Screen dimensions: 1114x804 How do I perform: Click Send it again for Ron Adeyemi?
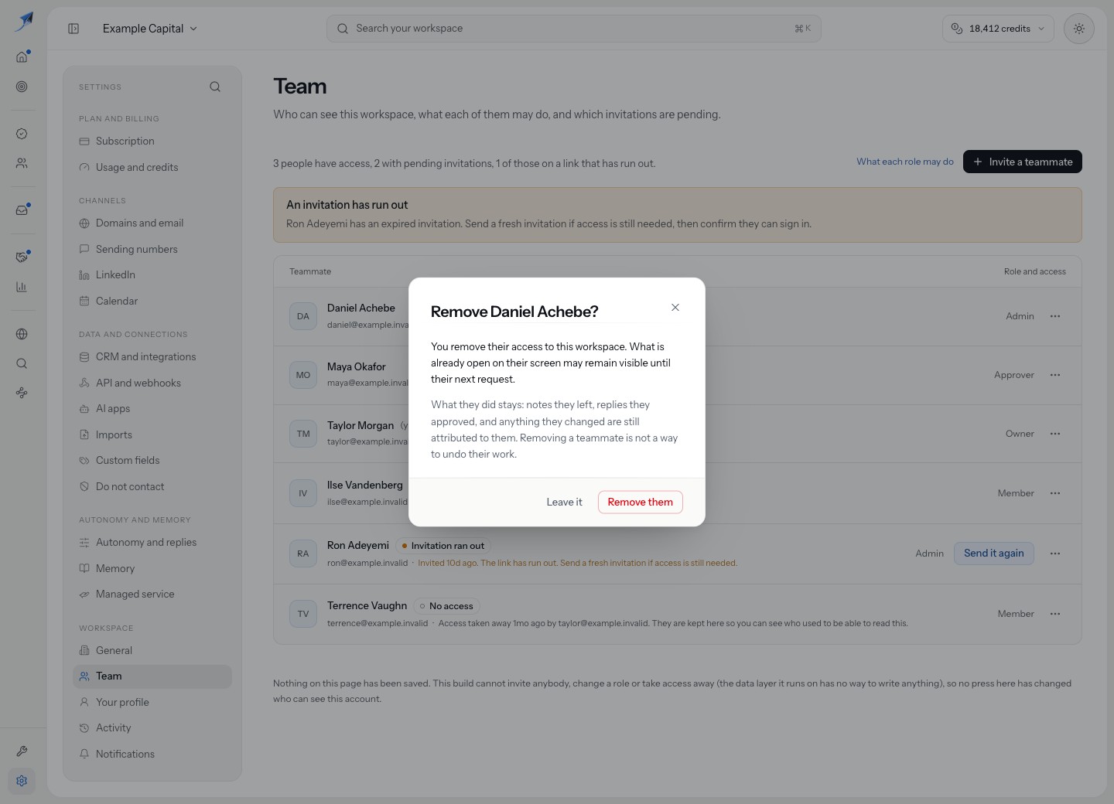tap(993, 554)
